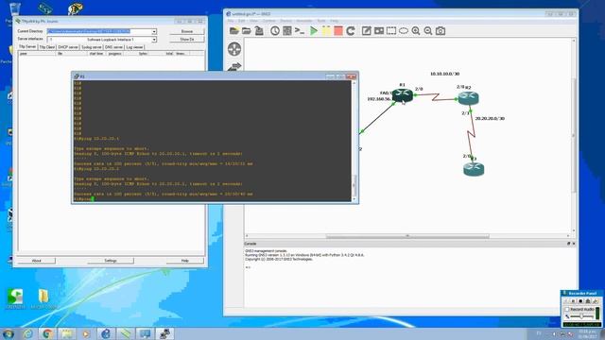
Task: Click the Help button in Tftpd32
Action: point(185,261)
